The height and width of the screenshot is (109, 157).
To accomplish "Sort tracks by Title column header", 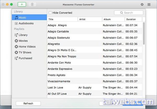I will 62,19.
